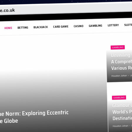
Task: Open the CASINO nav link
Action: coord(79,26)
